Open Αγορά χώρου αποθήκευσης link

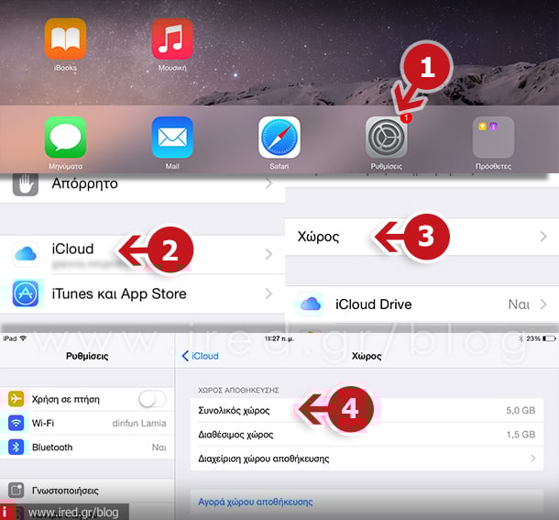[x=256, y=502]
